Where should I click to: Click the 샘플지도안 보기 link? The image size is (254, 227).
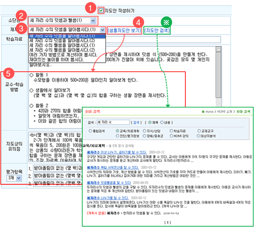[x=124, y=30]
